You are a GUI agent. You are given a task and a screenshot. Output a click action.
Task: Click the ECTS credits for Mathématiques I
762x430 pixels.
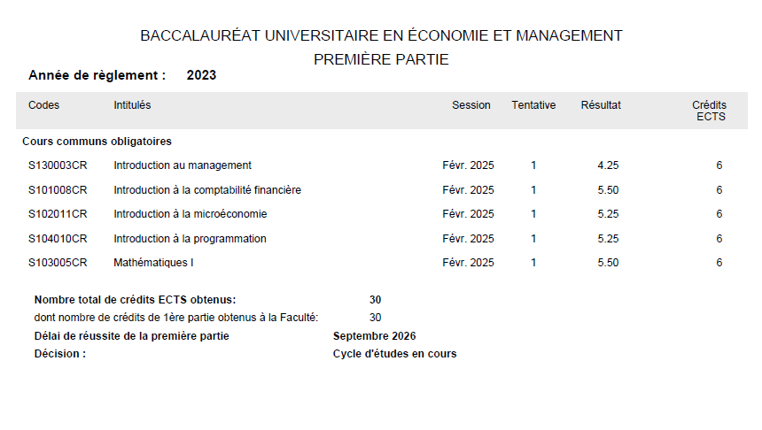coord(719,262)
